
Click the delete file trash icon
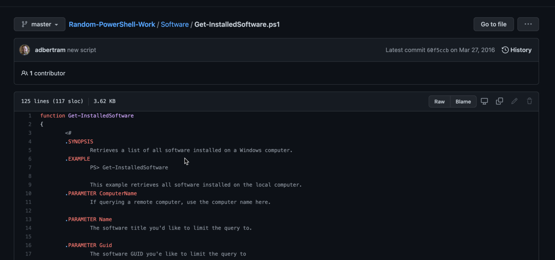click(529, 101)
